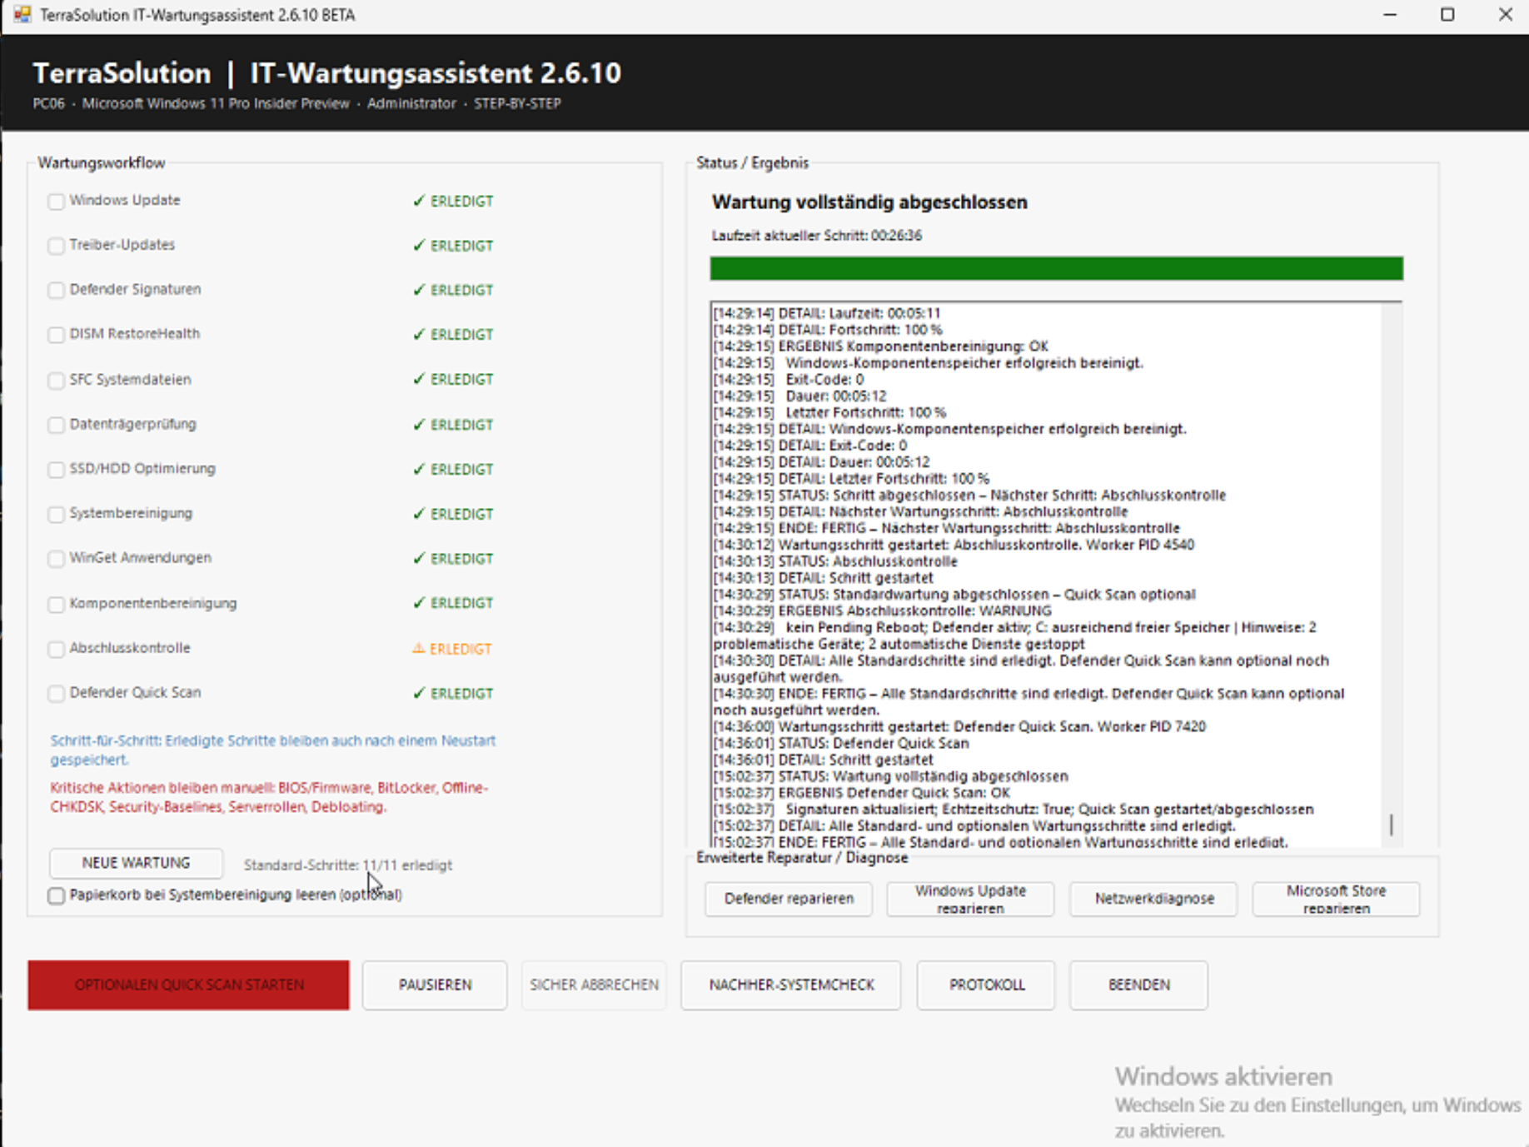Click Defender reparieren
Screen dimensions: 1529x1147
click(x=789, y=899)
